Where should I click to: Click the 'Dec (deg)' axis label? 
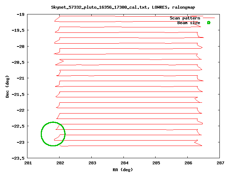(x=7, y=86)
